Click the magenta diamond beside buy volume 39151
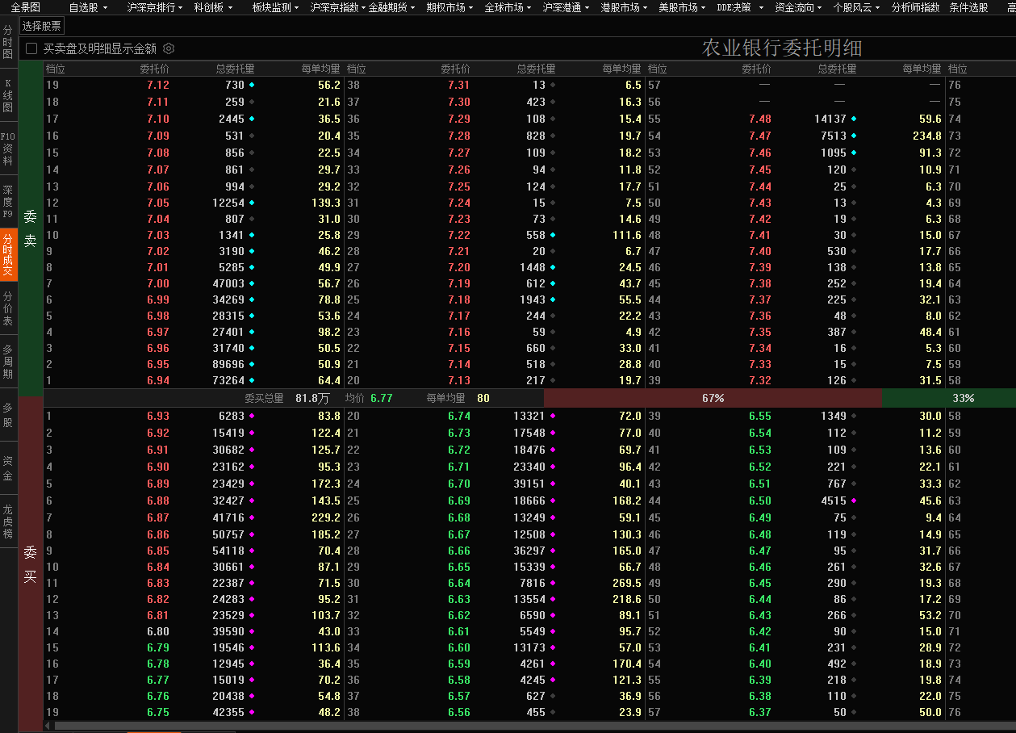This screenshot has height=733, width=1016. (x=553, y=484)
